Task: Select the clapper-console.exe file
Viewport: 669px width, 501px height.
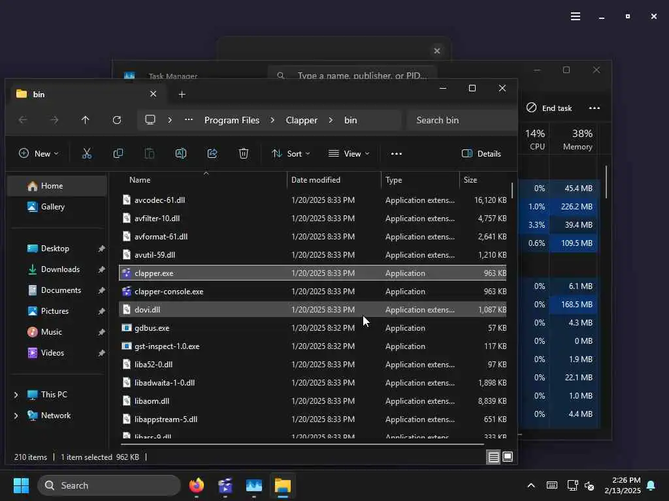Action: (x=312, y=292)
